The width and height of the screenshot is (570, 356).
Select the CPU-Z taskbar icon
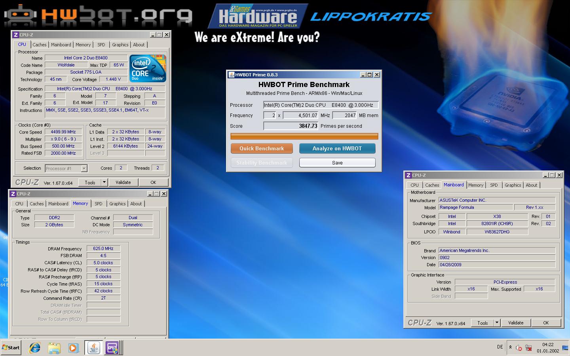tap(112, 348)
